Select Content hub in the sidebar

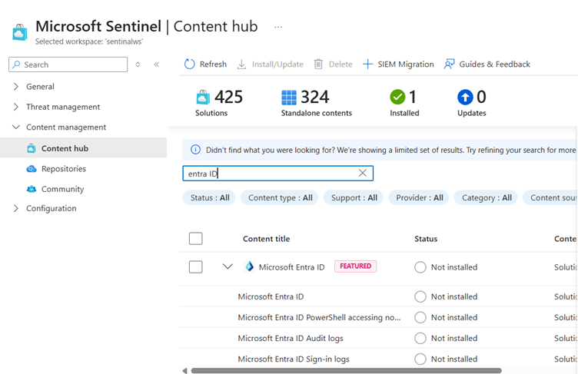tap(65, 148)
